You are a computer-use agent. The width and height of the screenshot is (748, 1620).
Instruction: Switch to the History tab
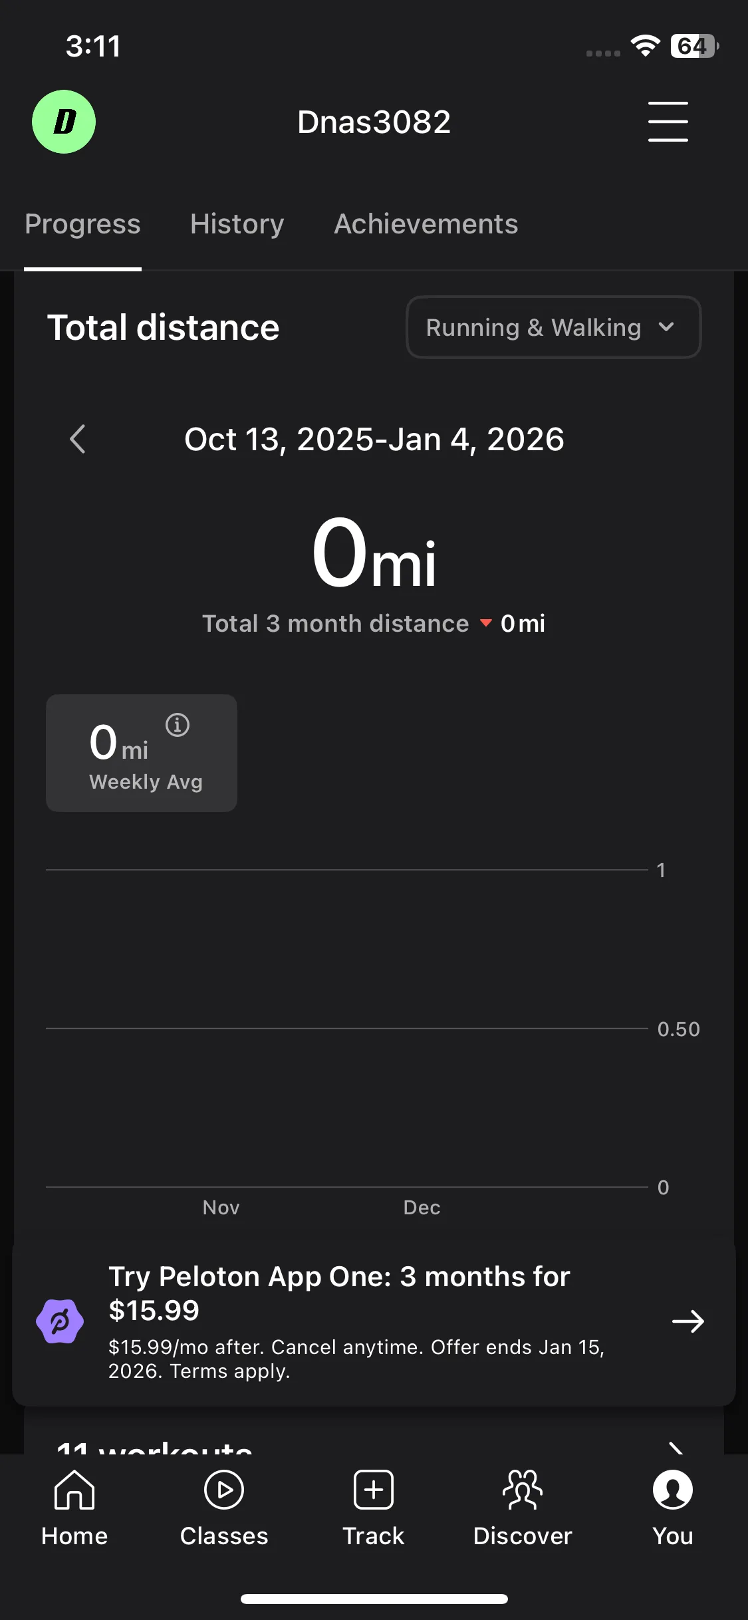237,224
